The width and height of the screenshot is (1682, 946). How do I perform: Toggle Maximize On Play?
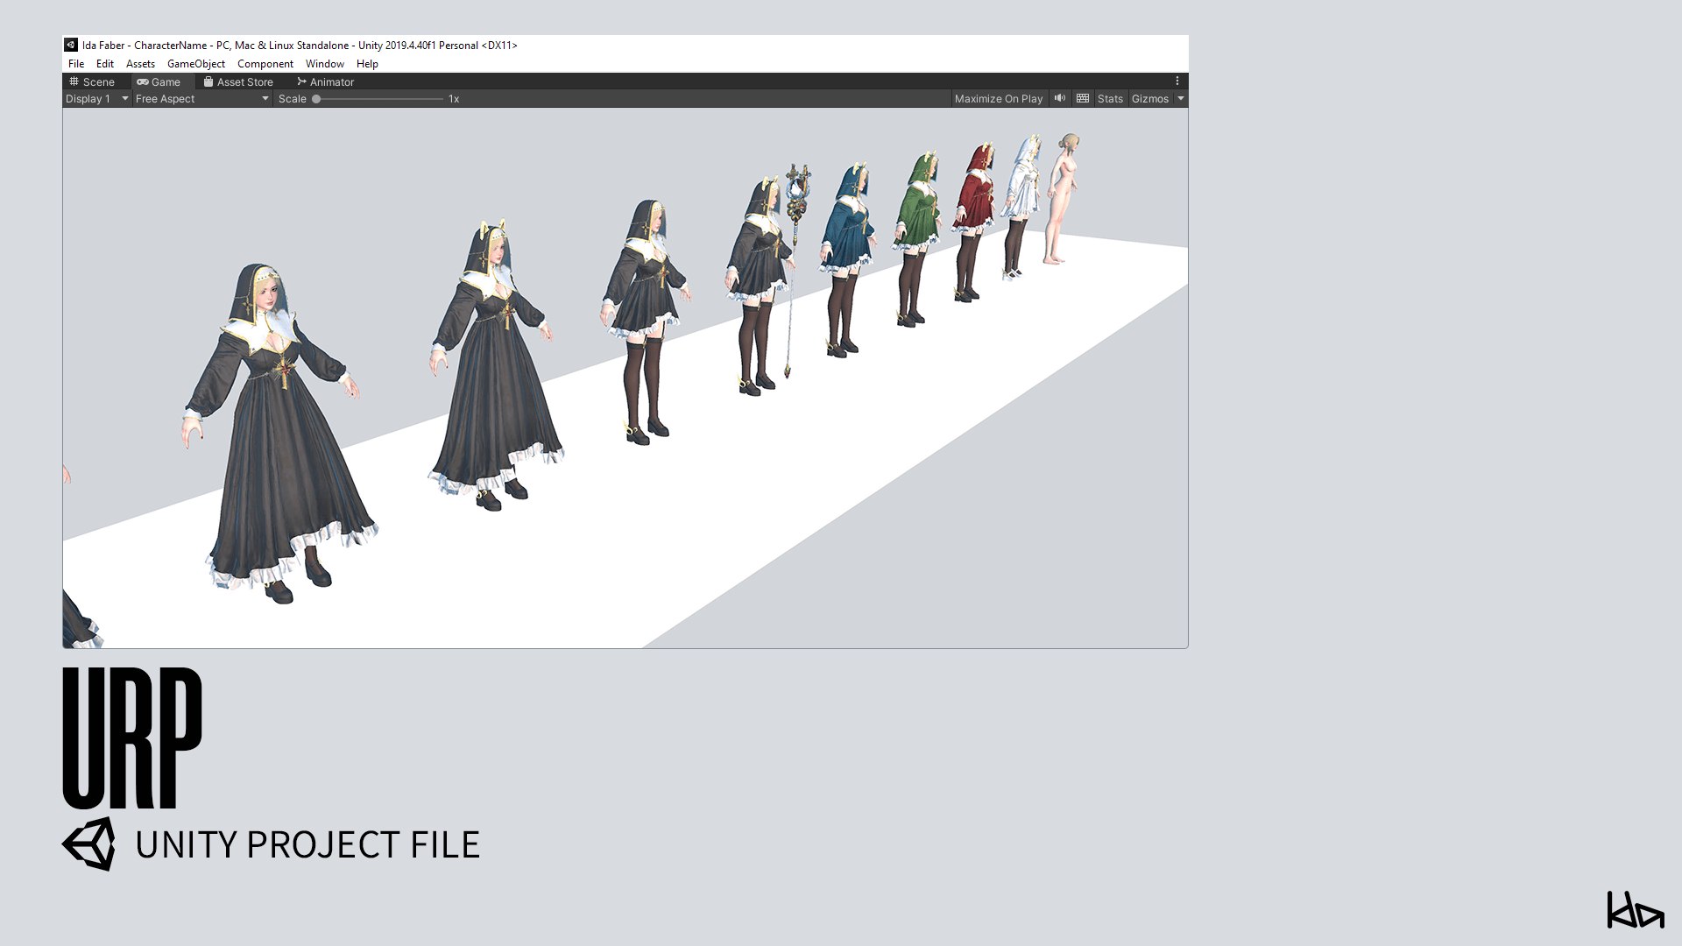click(x=998, y=99)
